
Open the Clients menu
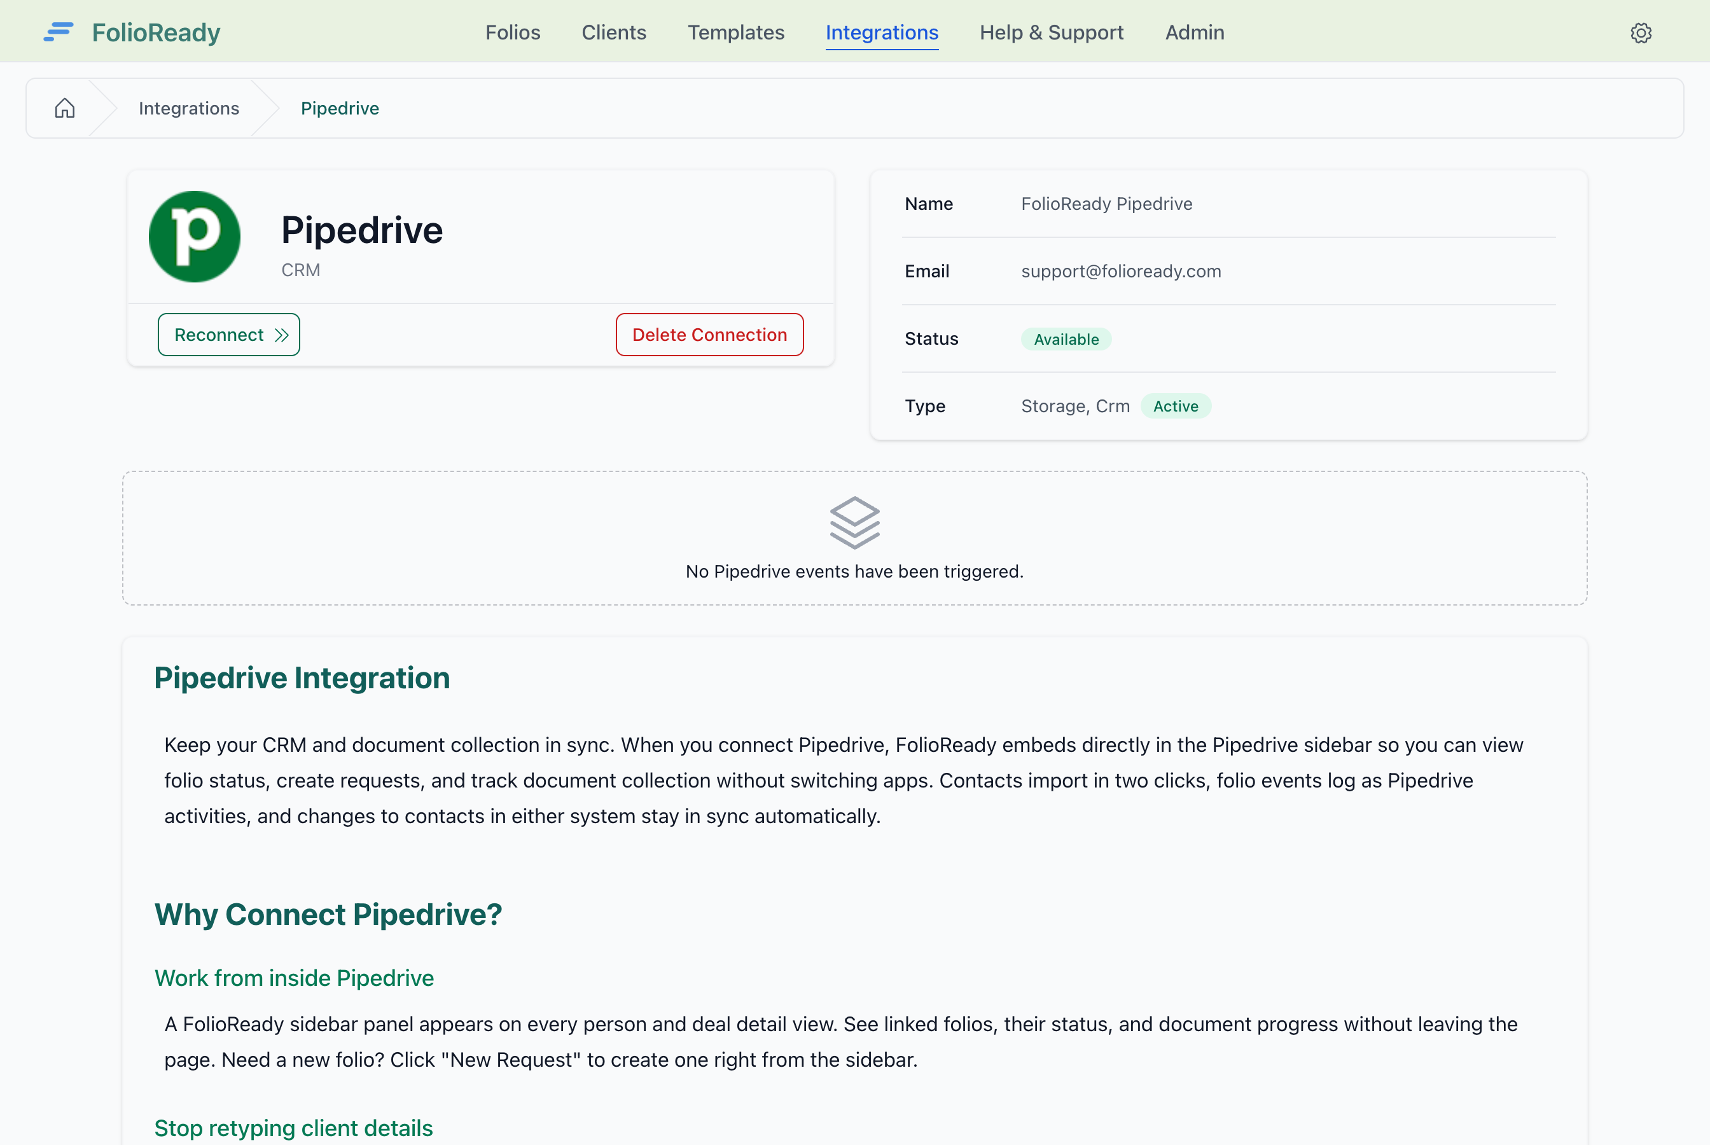614,32
